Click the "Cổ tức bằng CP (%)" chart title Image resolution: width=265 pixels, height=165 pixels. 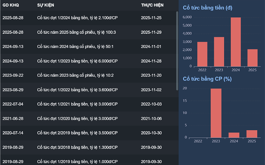point(207,79)
